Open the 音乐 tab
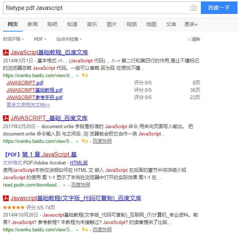The width and height of the screenshot is (239, 235). point(92,24)
